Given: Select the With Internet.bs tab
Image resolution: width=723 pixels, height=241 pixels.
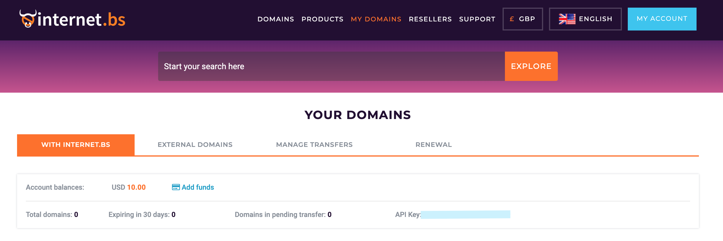Looking at the screenshot, I should pos(76,145).
